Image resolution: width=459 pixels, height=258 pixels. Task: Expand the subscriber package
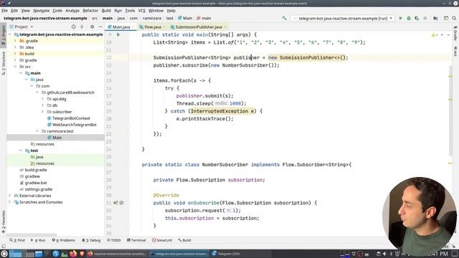coord(43,112)
